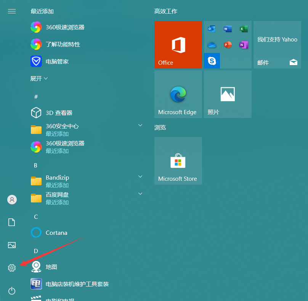
Task: Click the 最近添加 heading
Action: click(x=42, y=11)
